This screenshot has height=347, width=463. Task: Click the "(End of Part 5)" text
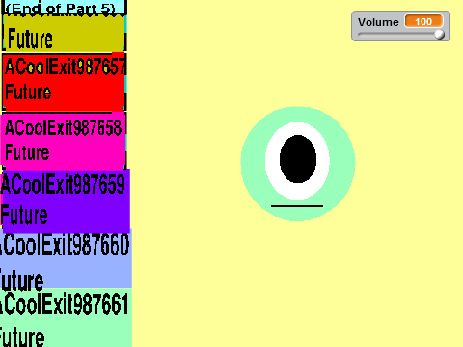[x=60, y=8]
